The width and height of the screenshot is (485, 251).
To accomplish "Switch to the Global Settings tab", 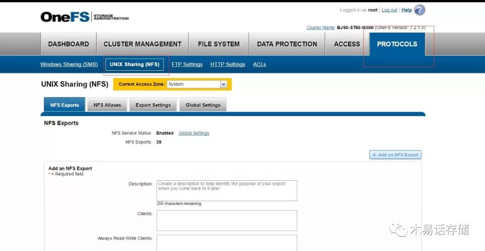I will (203, 105).
